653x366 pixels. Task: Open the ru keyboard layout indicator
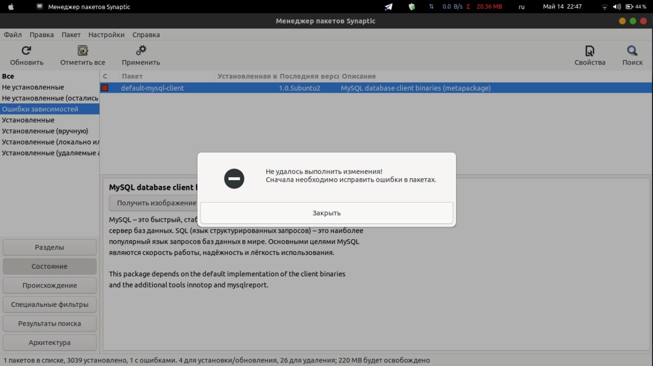pos(521,7)
